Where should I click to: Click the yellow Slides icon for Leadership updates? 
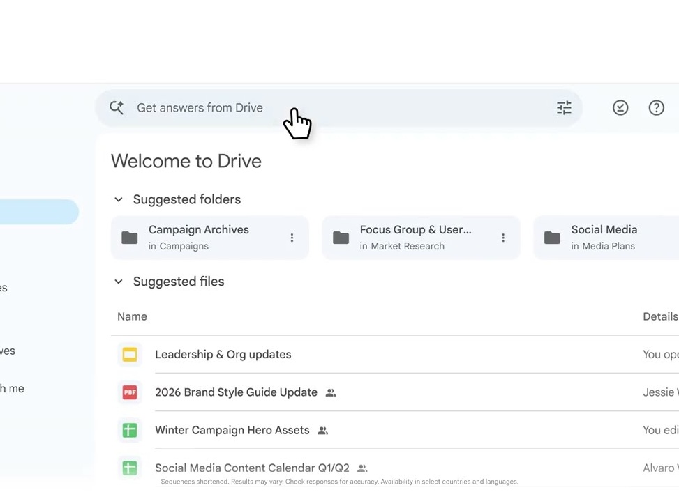point(130,355)
